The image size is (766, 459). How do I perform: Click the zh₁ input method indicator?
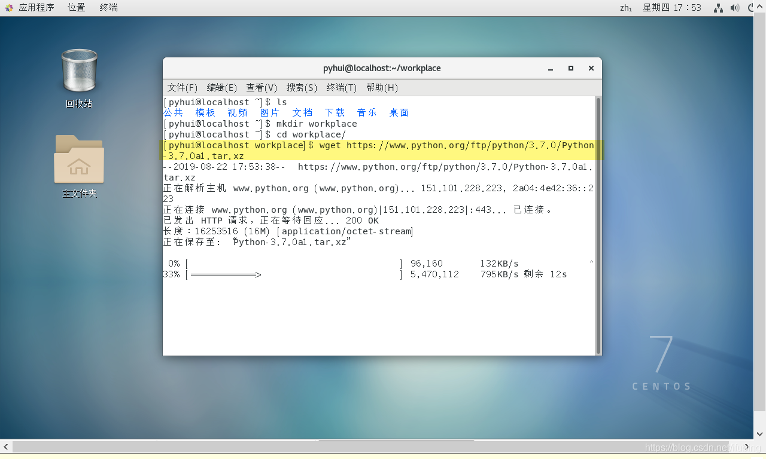point(626,8)
